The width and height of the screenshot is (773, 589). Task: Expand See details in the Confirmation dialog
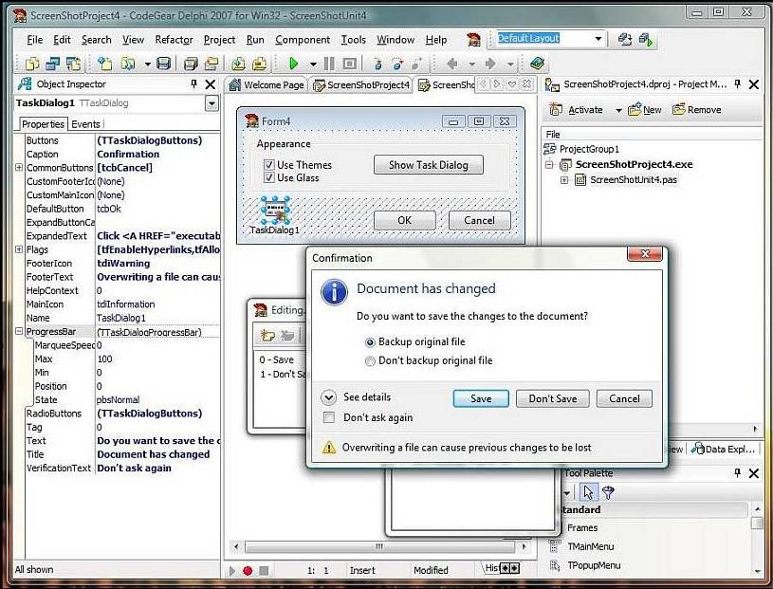(x=328, y=397)
